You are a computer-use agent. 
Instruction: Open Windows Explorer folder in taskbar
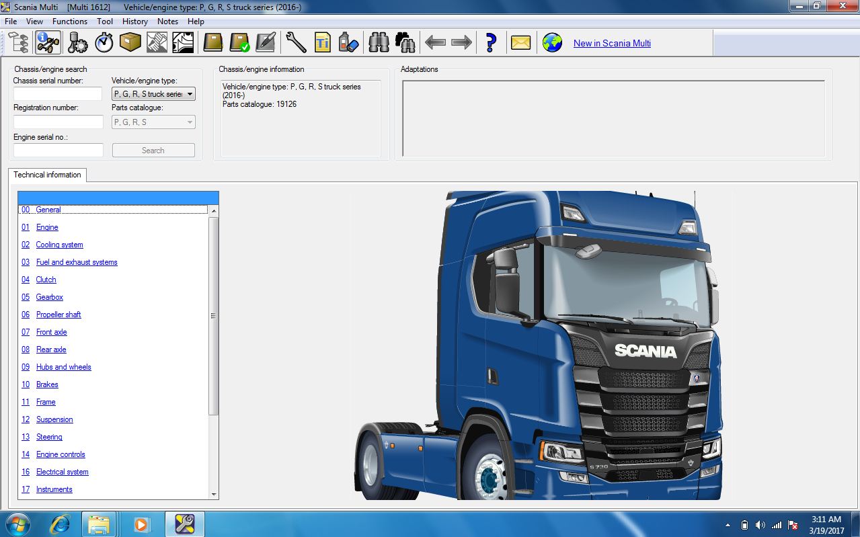pyautogui.click(x=99, y=524)
